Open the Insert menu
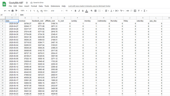The width and height of the screenshot is (170, 96). click(27, 6)
